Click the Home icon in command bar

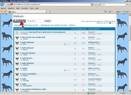coord(106,12)
